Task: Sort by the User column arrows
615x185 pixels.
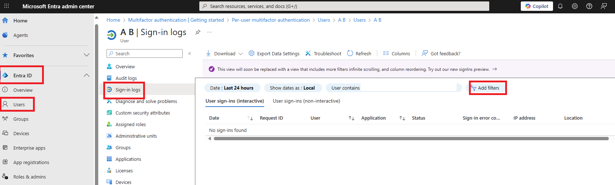Action: tap(352, 118)
